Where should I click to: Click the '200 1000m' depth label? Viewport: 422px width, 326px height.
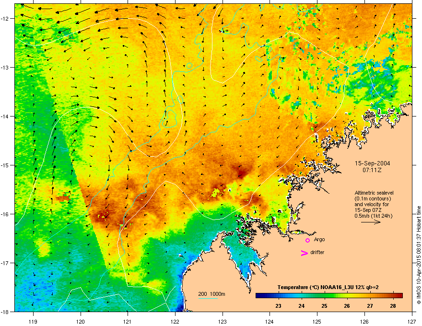pyautogui.click(x=212, y=294)
